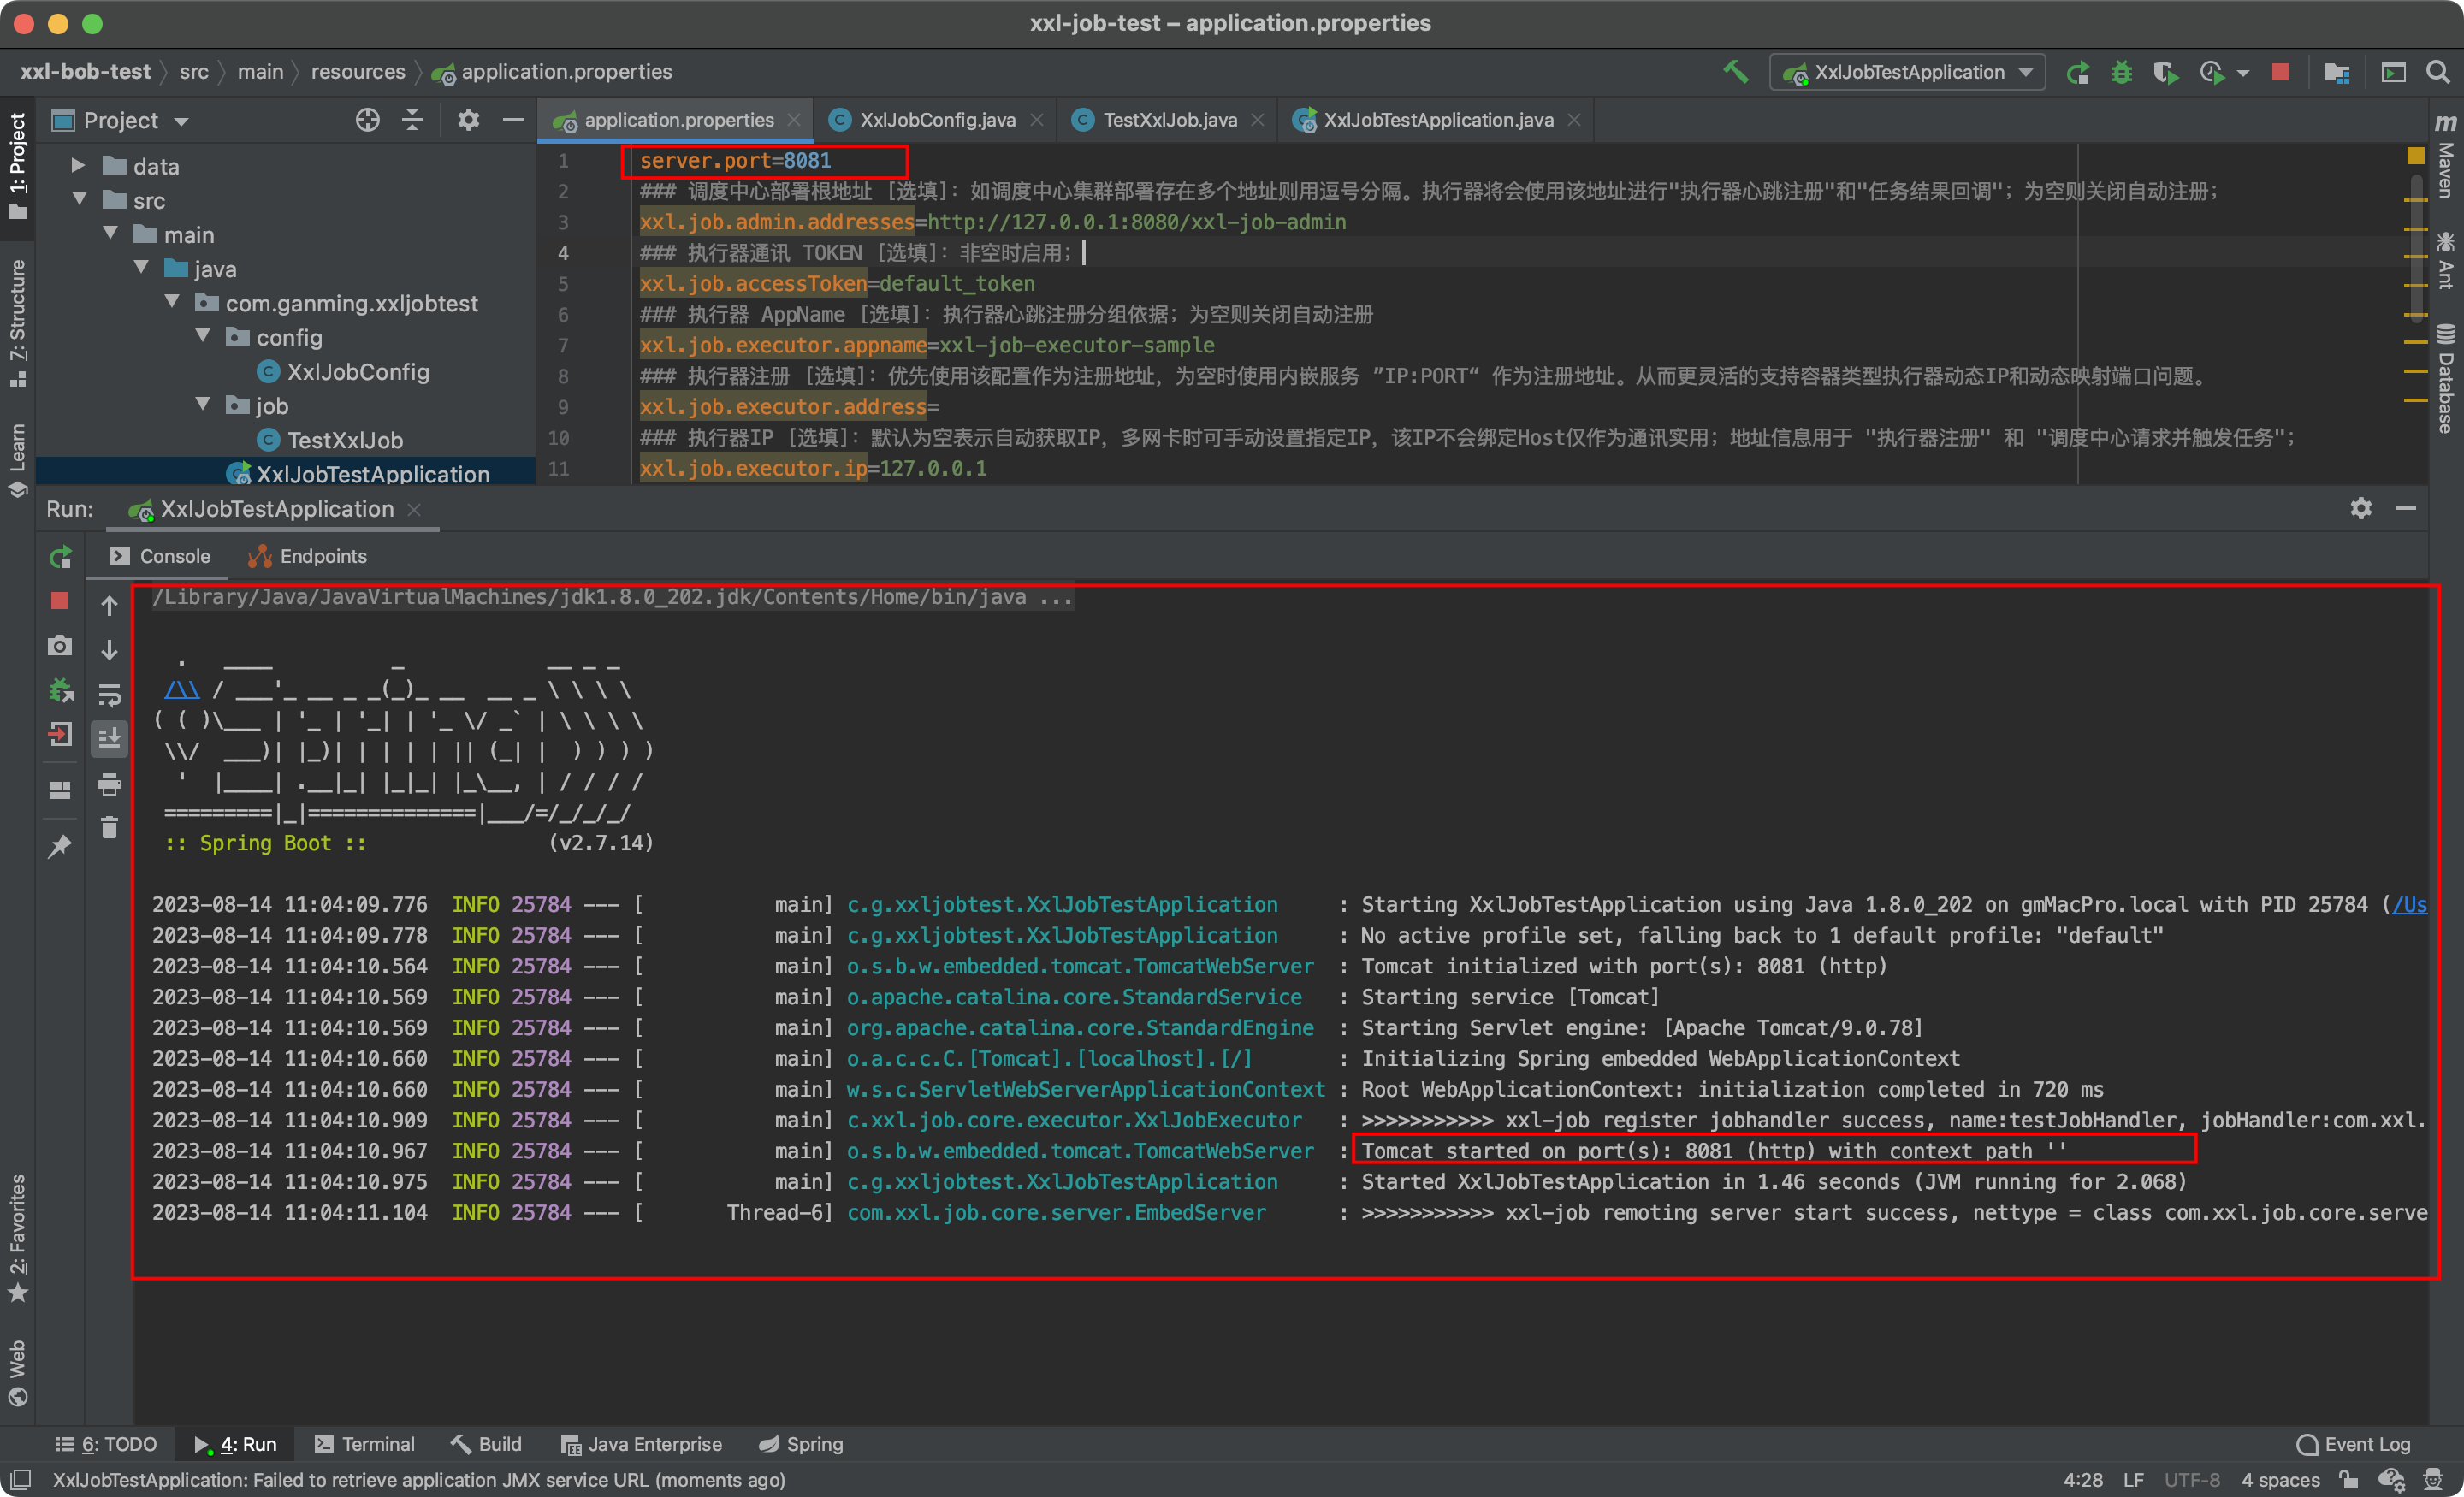
Task: Click the red Stop button in top toolbar
Action: tap(2281, 72)
